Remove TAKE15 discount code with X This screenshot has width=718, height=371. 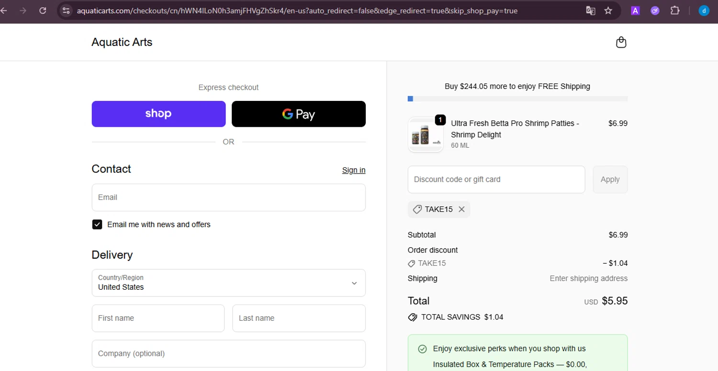pyautogui.click(x=461, y=209)
